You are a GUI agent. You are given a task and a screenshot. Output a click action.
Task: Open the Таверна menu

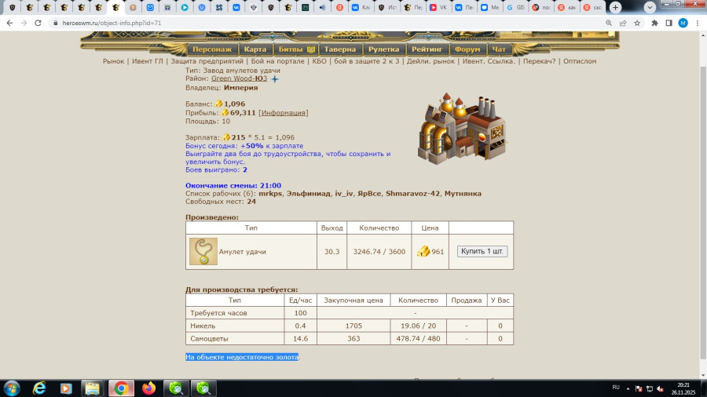340,49
